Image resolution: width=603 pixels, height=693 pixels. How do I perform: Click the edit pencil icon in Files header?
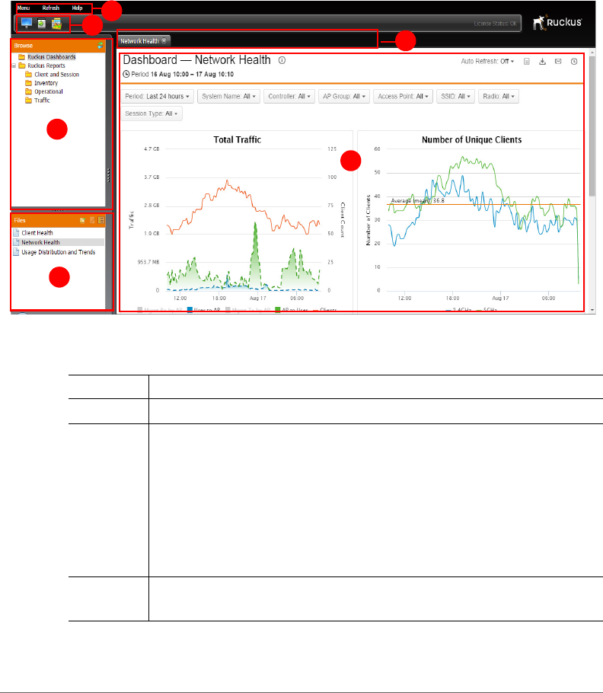click(x=92, y=220)
